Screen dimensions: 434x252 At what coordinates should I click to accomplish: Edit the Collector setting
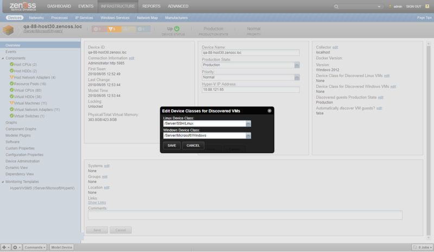[335, 47]
